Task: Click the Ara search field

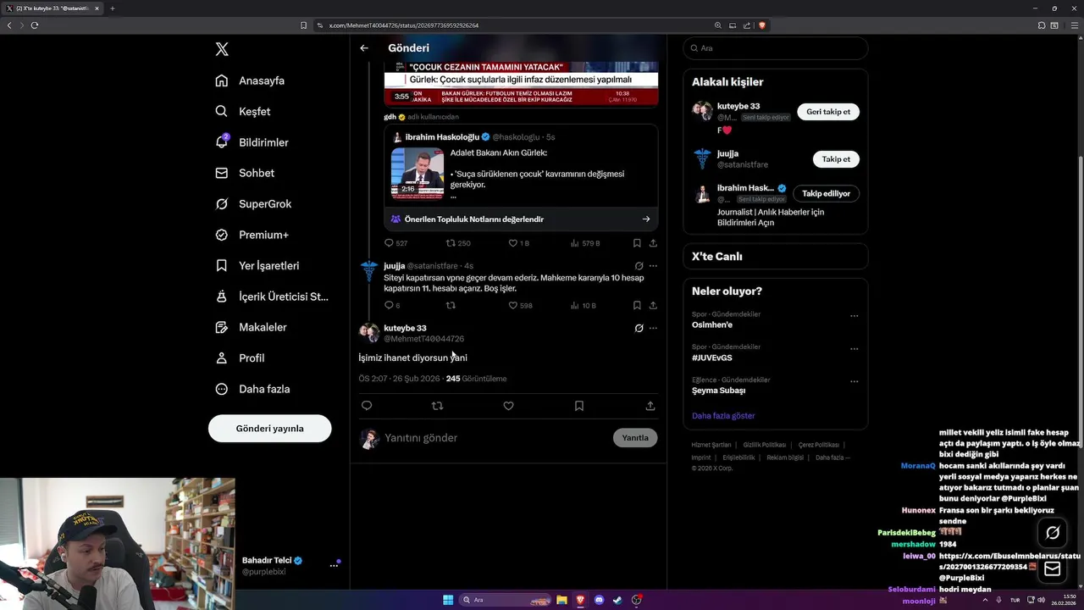Action: [775, 48]
